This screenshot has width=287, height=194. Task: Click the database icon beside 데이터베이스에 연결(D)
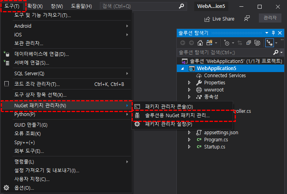7,54
